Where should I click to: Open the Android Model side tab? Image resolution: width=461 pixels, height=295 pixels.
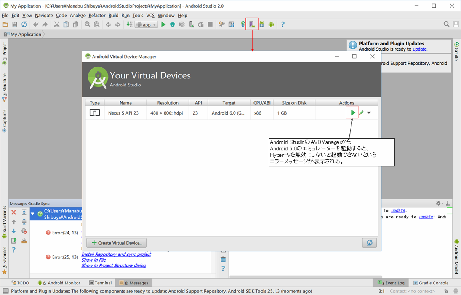coord(456,257)
